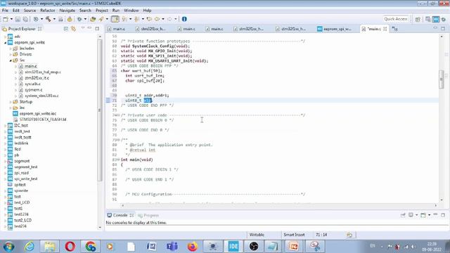The height and width of the screenshot is (253, 450).
Task: Collapse the eeprom_spi_write project
Action: click(x=6, y=42)
